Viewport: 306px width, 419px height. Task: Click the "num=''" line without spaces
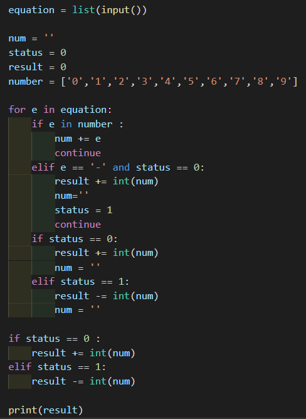coord(71,196)
